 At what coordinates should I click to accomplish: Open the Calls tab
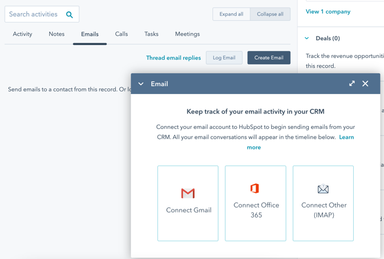point(121,34)
